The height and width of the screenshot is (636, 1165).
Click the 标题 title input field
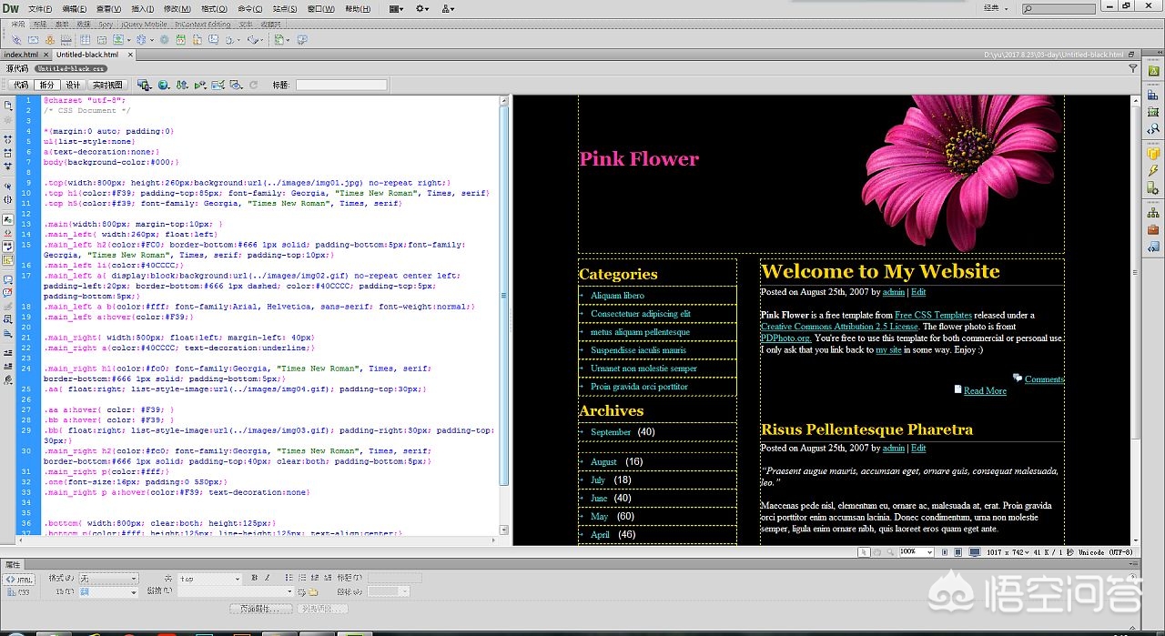click(x=341, y=85)
